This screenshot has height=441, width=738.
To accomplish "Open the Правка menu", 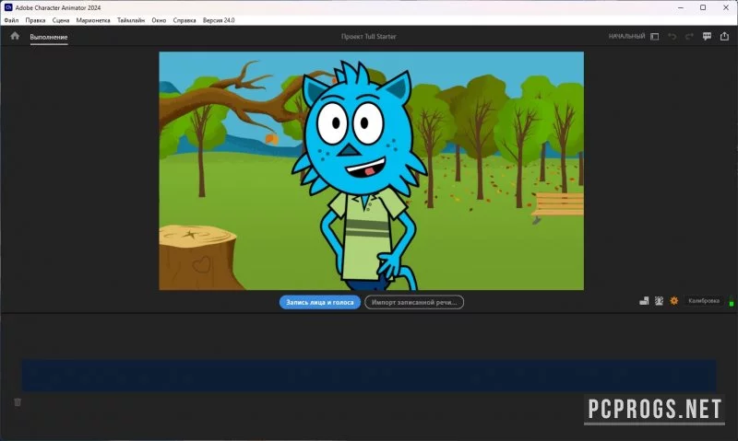I will coord(35,20).
